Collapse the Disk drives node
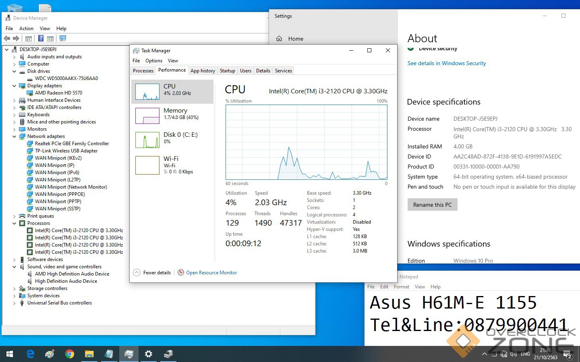Screen dimensions: 580x362 [x=14, y=71]
